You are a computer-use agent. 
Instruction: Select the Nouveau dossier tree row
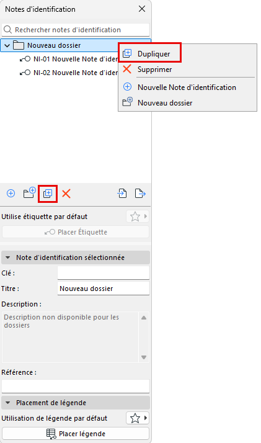coord(60,45)
